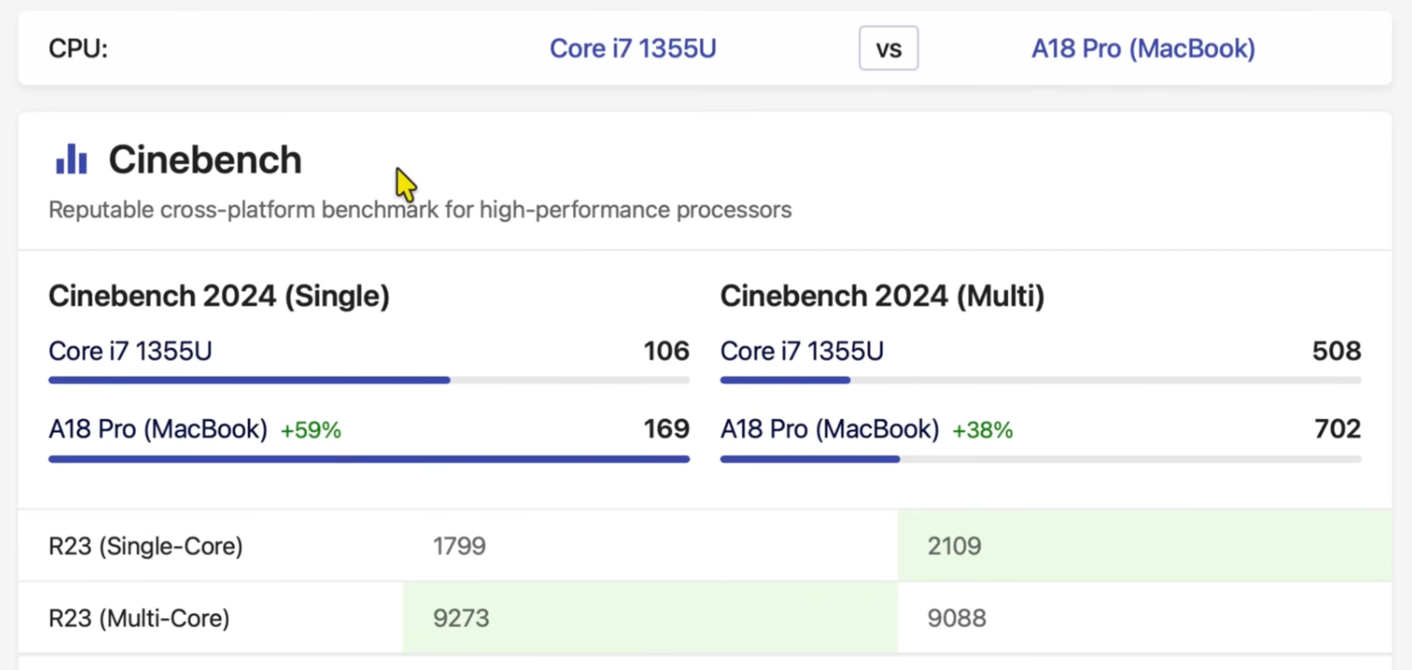1412x670 pixels.
Task: Select the multi-core score "508"
Action: tap(1336, 351)
